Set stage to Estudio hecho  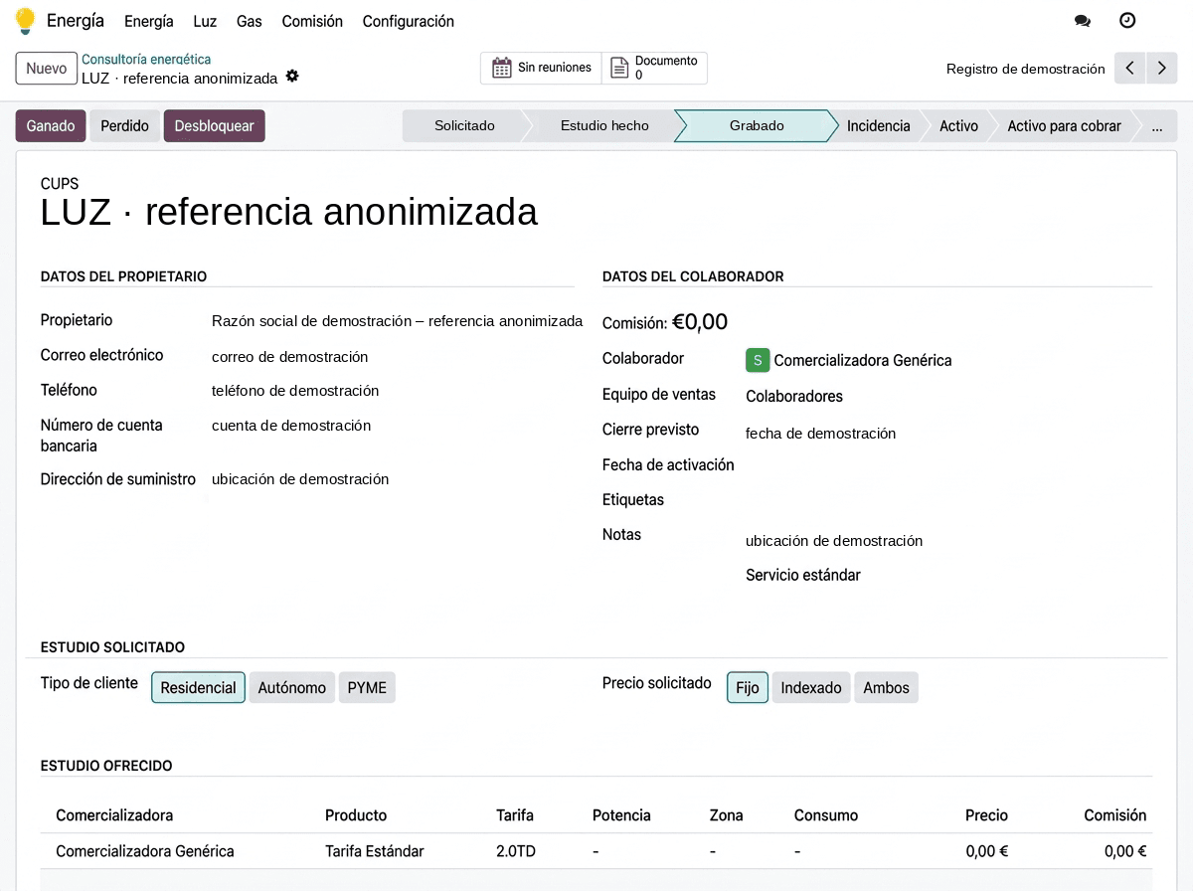tap(604, 126)
